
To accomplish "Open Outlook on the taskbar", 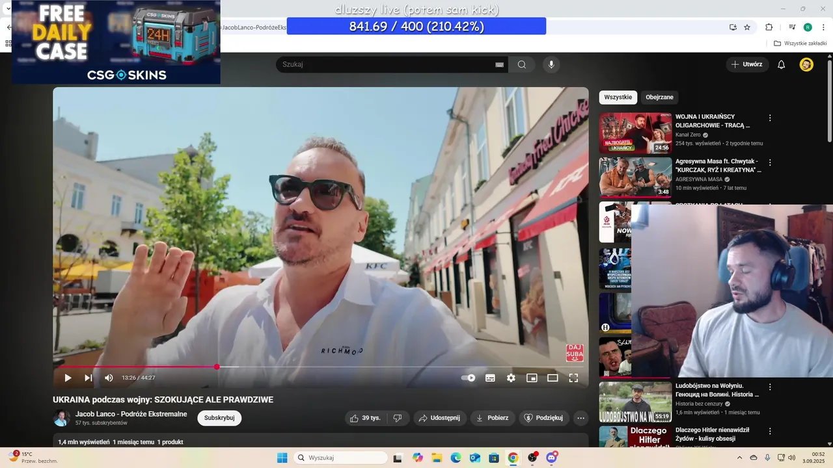I will [x=475, y=458].
